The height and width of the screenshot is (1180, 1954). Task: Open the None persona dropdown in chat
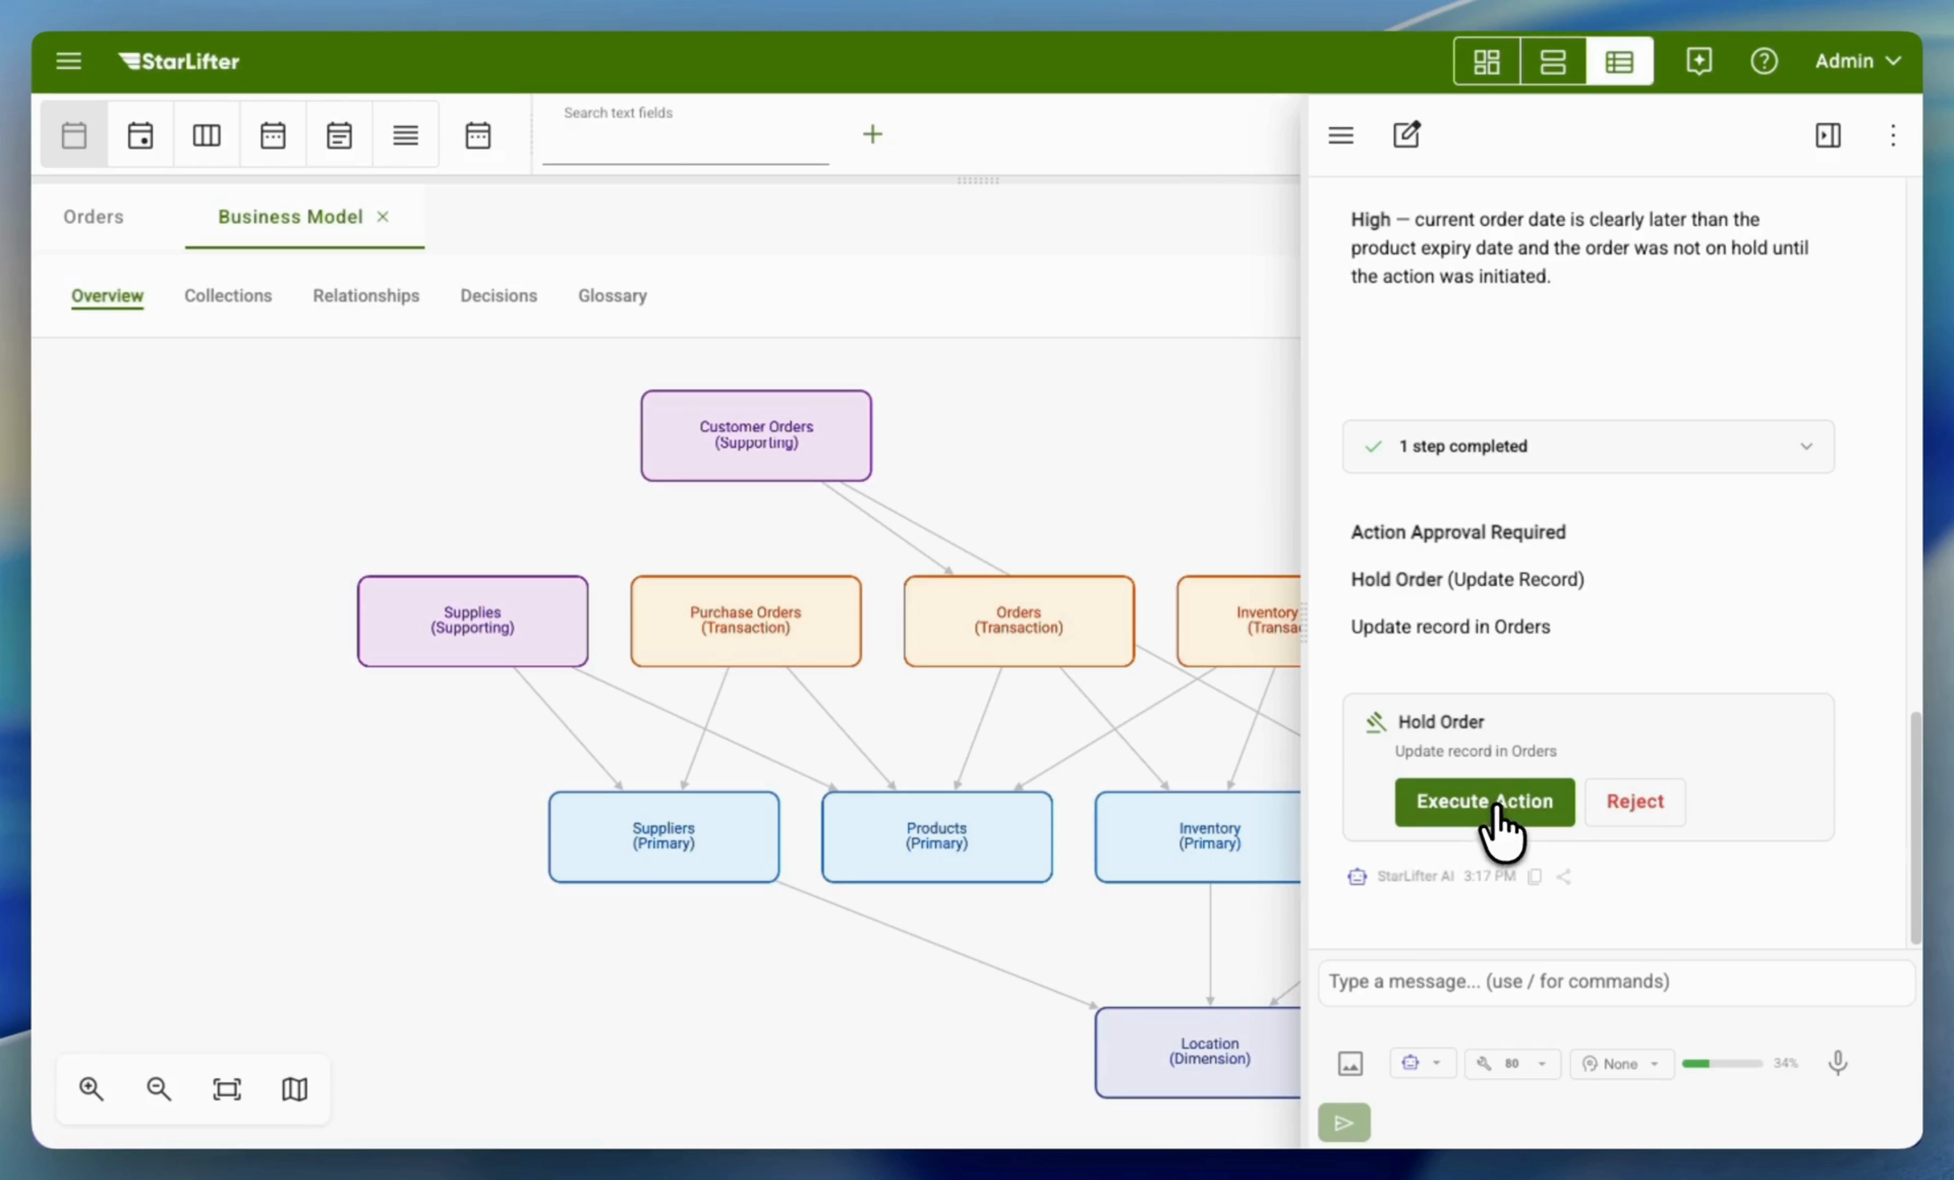click(x=1621, y=1064)
